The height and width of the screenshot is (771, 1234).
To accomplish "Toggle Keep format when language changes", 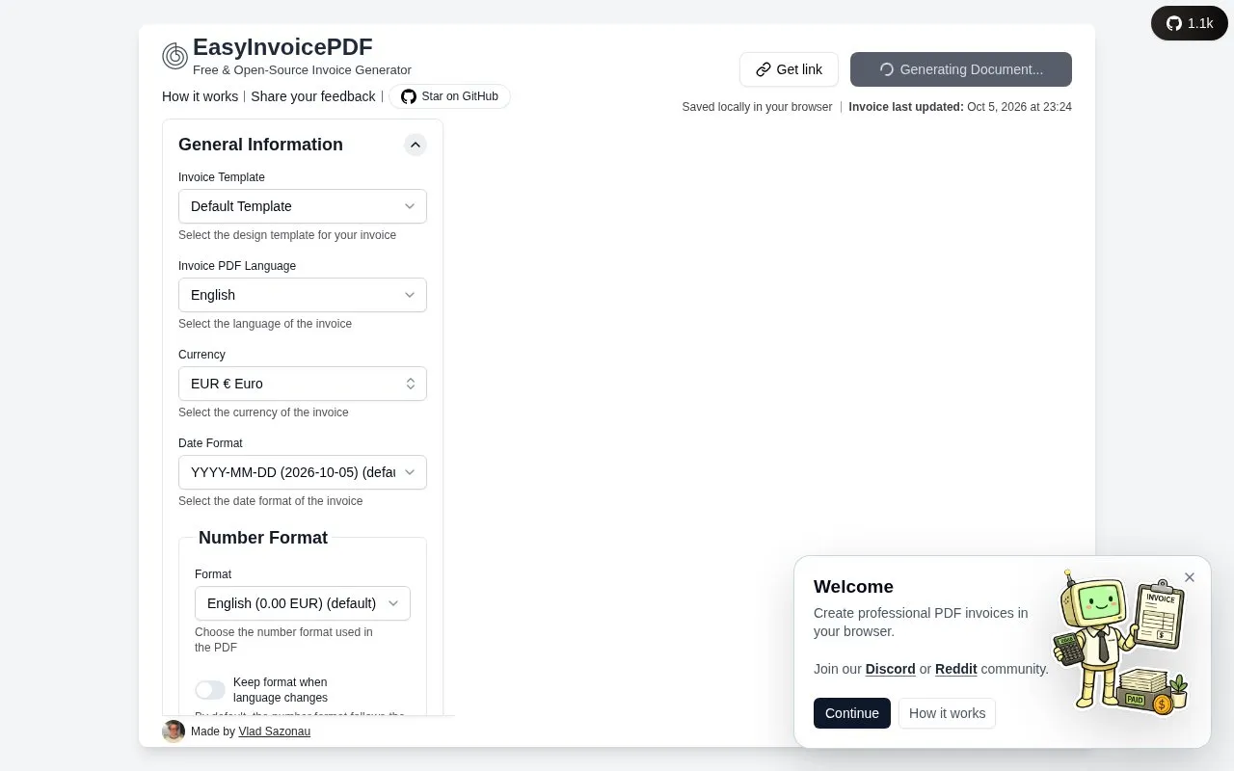I will [210, 690].
